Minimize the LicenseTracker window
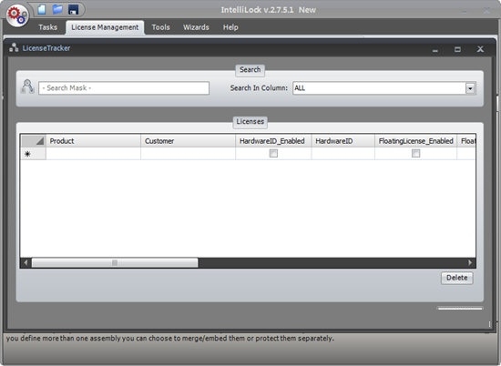This screenshot has height=366, width=501. 435,49
